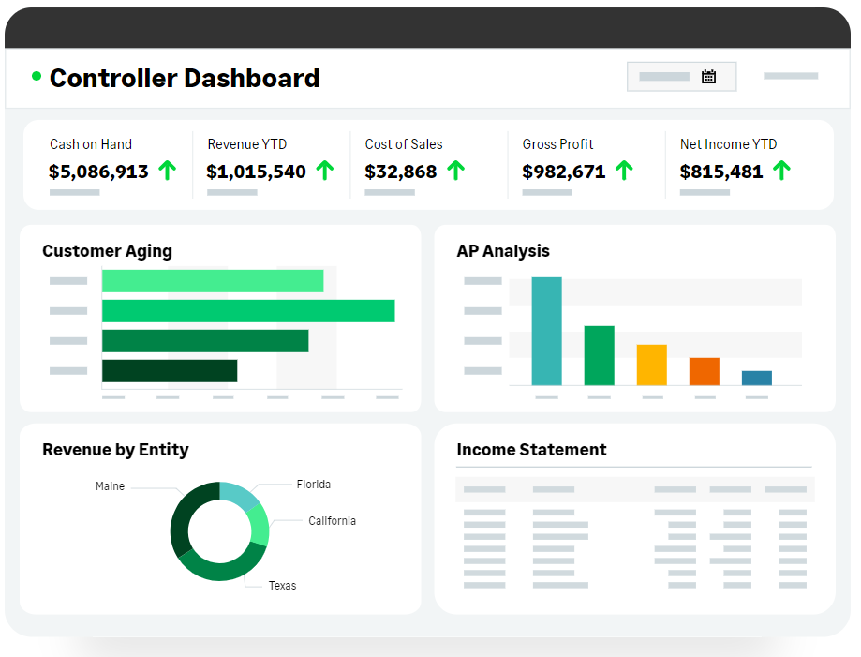861x657 pixels.
Task: Click the green trend arrow beside Cash on Hand
Action: tap(168, 171)
